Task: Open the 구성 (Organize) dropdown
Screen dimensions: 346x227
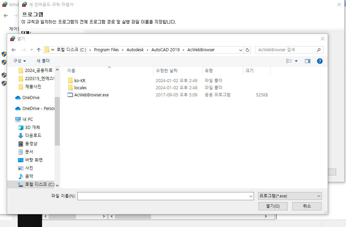Action: pyautogui.click(x=20, y=61)
